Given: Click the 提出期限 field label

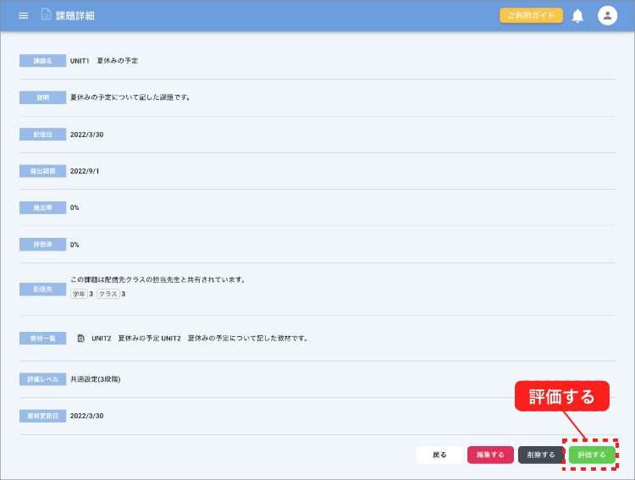Looking at the screenshot, I should click(x=42, y=171).
